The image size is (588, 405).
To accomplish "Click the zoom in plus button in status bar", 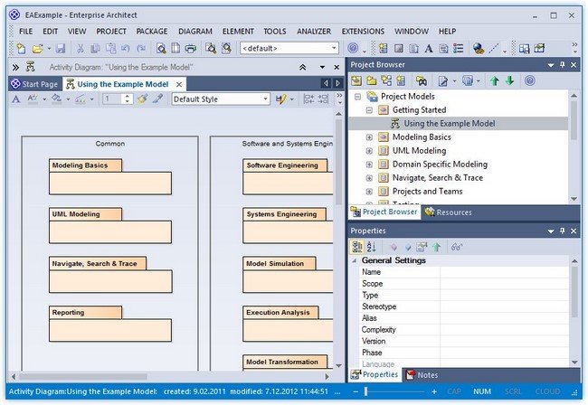I will 434,391.
